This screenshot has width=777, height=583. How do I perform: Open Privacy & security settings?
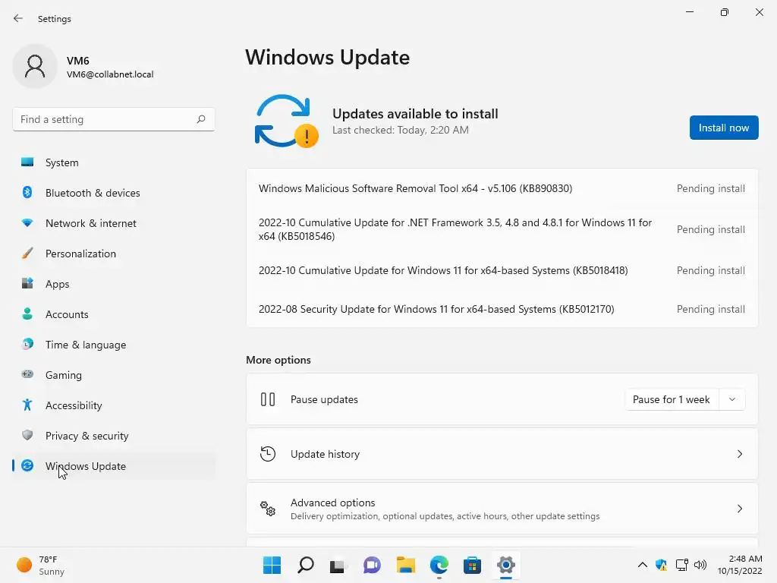tap(114, 435)
